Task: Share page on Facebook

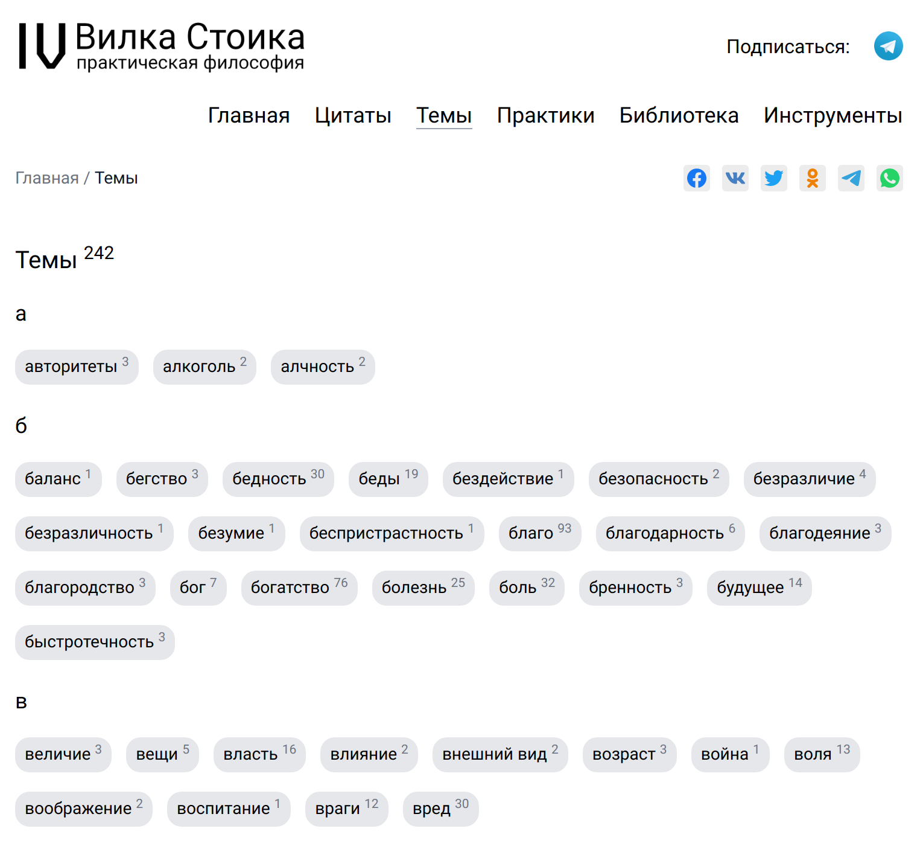Action: [696, 178]
